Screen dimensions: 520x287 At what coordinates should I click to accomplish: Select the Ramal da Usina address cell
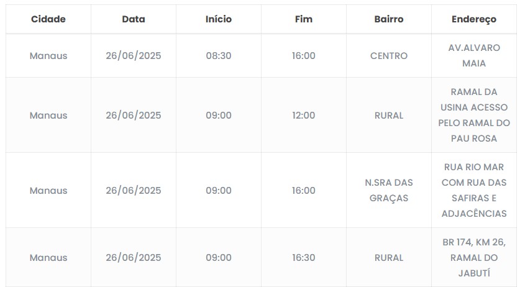(x=474, y=115)
